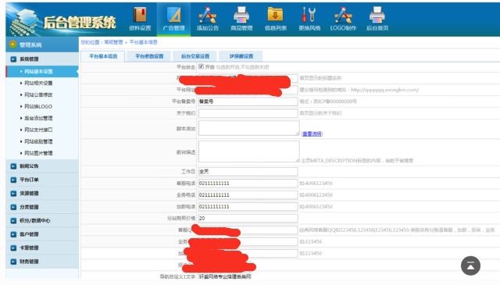The image size is (500, 285).
Task: Switch to 平台参数设置 tab
Action: click(x=149, y=56)
